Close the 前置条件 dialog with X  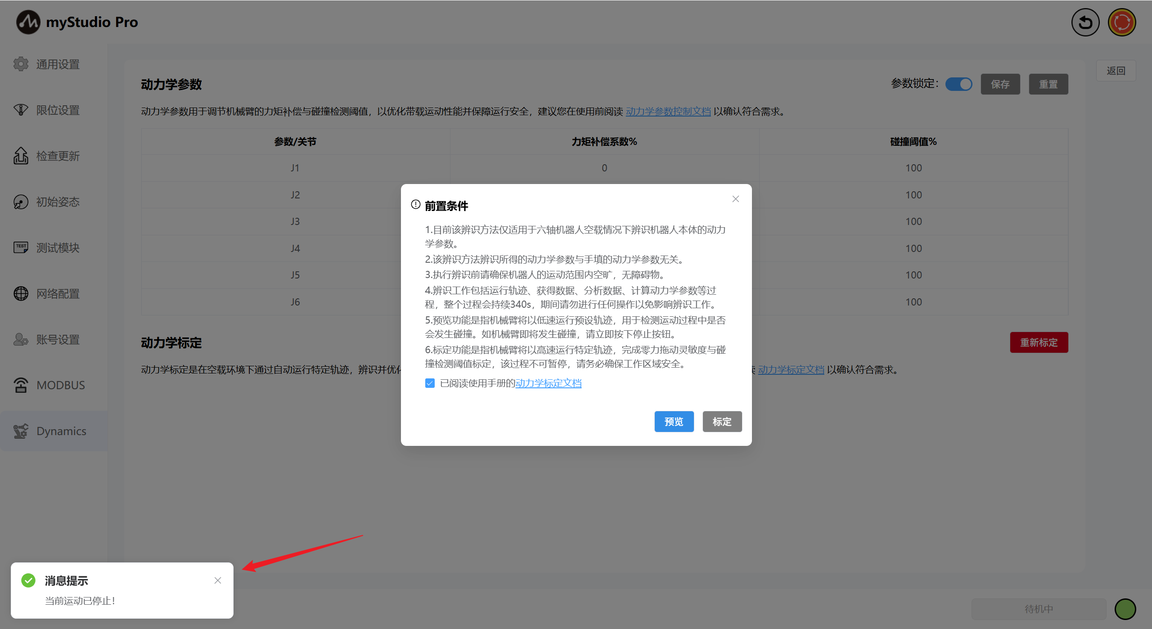click(x=736, y=199)
